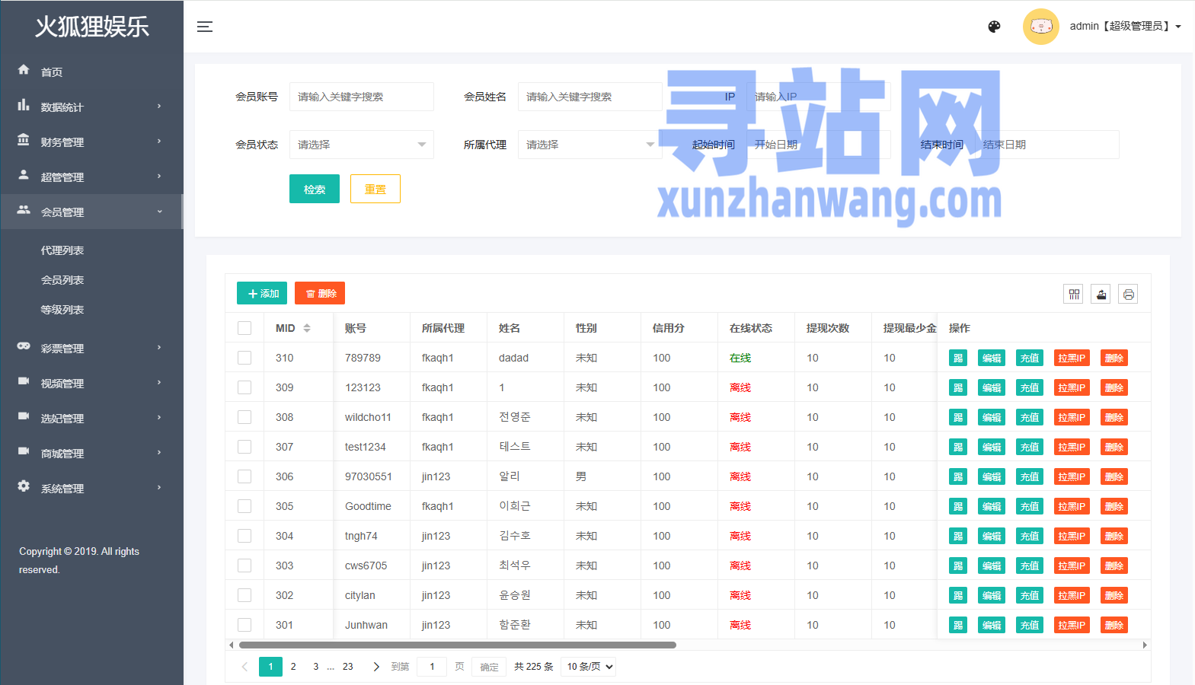Open the 所属代理 select dropdown
Image resolution: width=1195 pixels, height=685 pixels.
[x=590, y=145]
